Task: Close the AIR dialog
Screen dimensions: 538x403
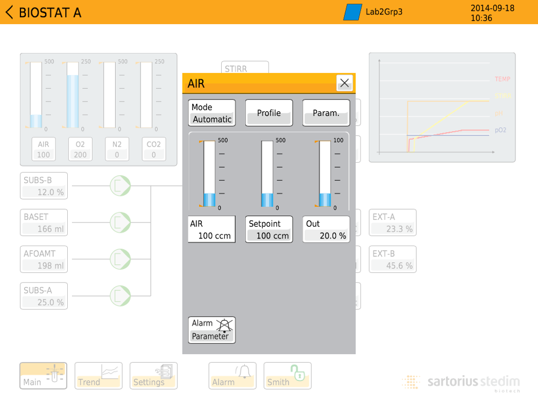Action: [x=344, y=83]
